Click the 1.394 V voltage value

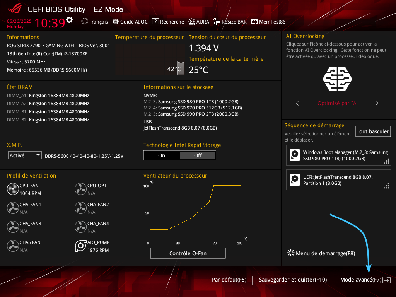point(204,48)
